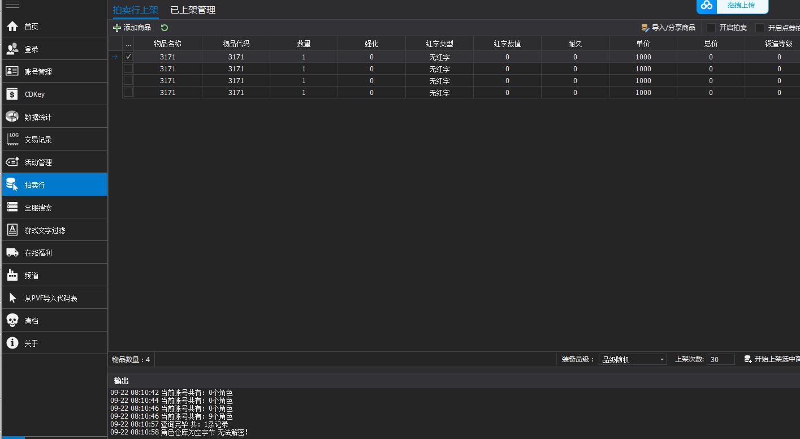Toggle the 开启点券拍卖 checkbox

[760, 28]
